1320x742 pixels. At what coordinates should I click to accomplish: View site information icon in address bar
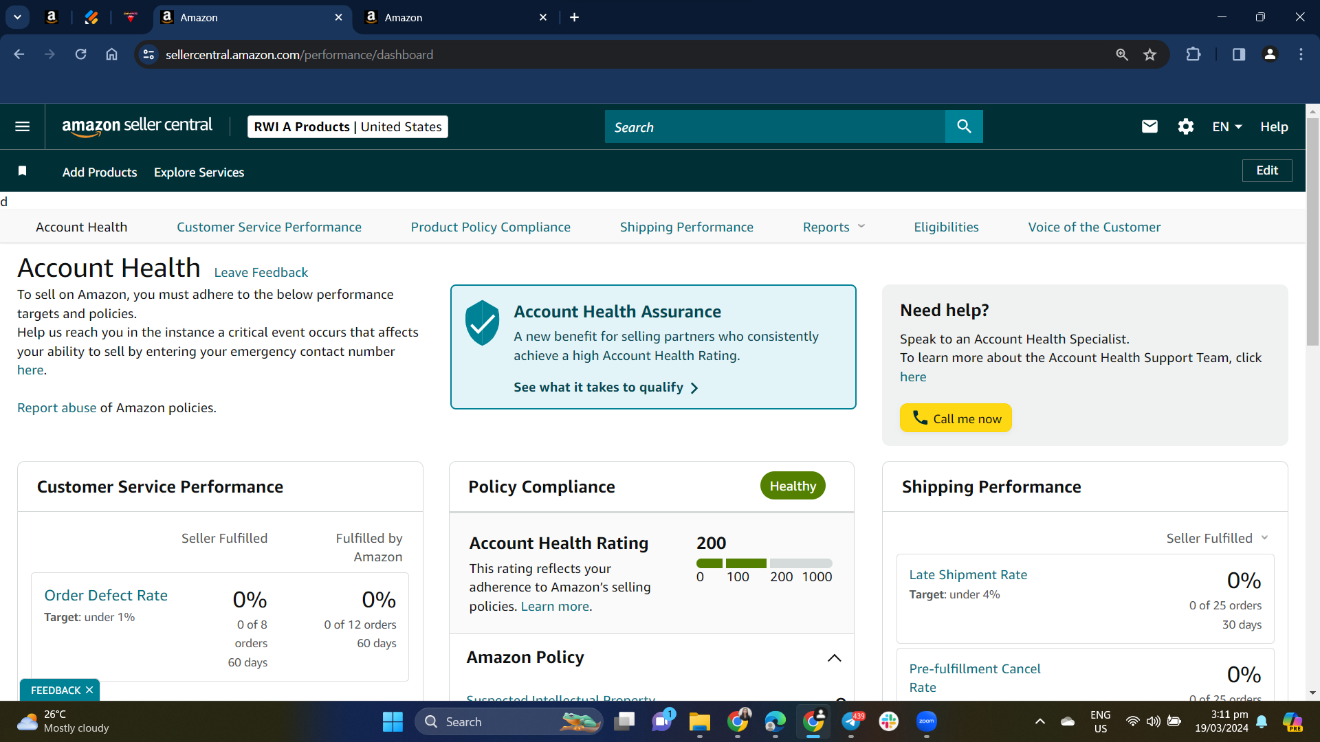148,54
